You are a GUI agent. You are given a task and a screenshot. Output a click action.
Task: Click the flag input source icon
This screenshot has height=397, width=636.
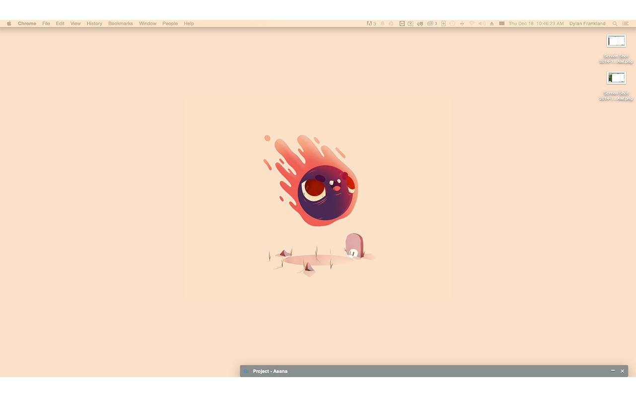pyautogui.click(x=502, y=23)
